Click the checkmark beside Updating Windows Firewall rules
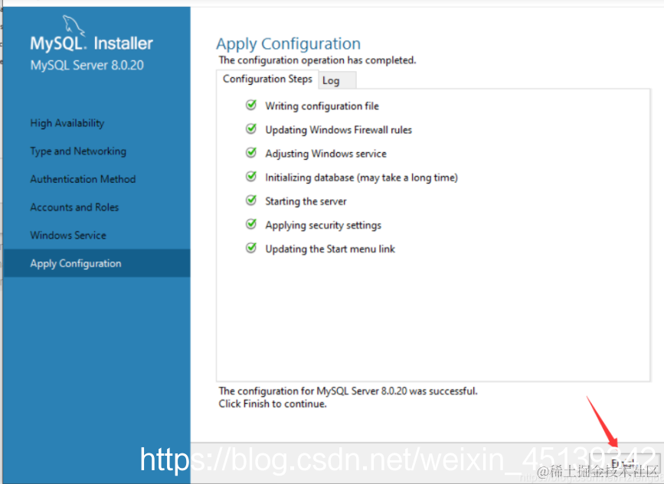This screenshot has width=664, height=484. 251,128
